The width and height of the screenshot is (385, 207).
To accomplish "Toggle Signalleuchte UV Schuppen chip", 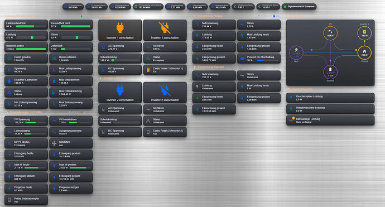I will pos(299,7).
